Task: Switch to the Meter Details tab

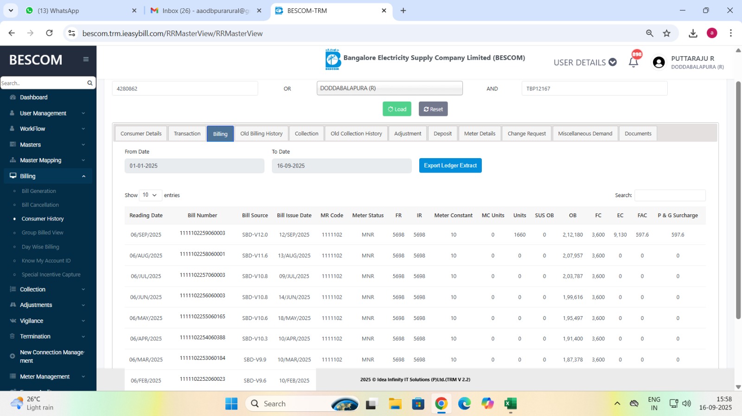Action: coord(480,134)
